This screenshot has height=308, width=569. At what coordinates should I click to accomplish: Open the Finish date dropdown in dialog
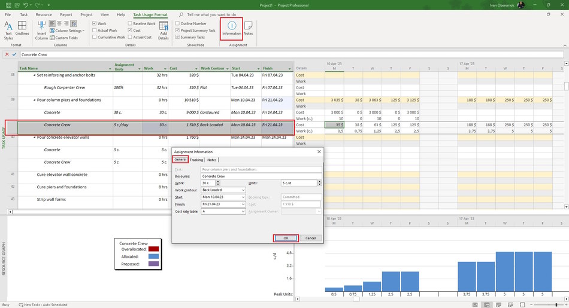click(243, 205)
